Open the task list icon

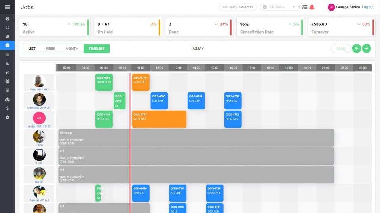point(305,7)
